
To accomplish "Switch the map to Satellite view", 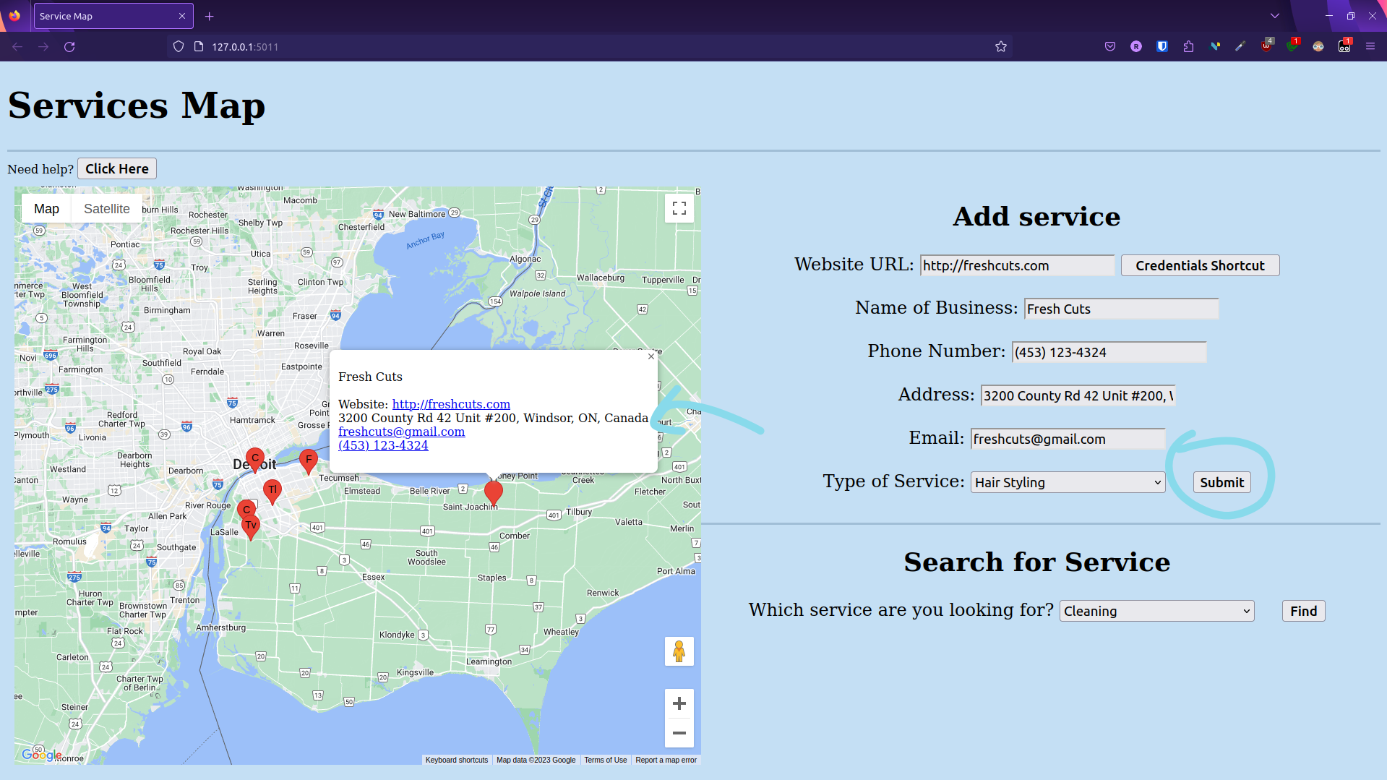I will pyautogui.click(x=106, y=208).
